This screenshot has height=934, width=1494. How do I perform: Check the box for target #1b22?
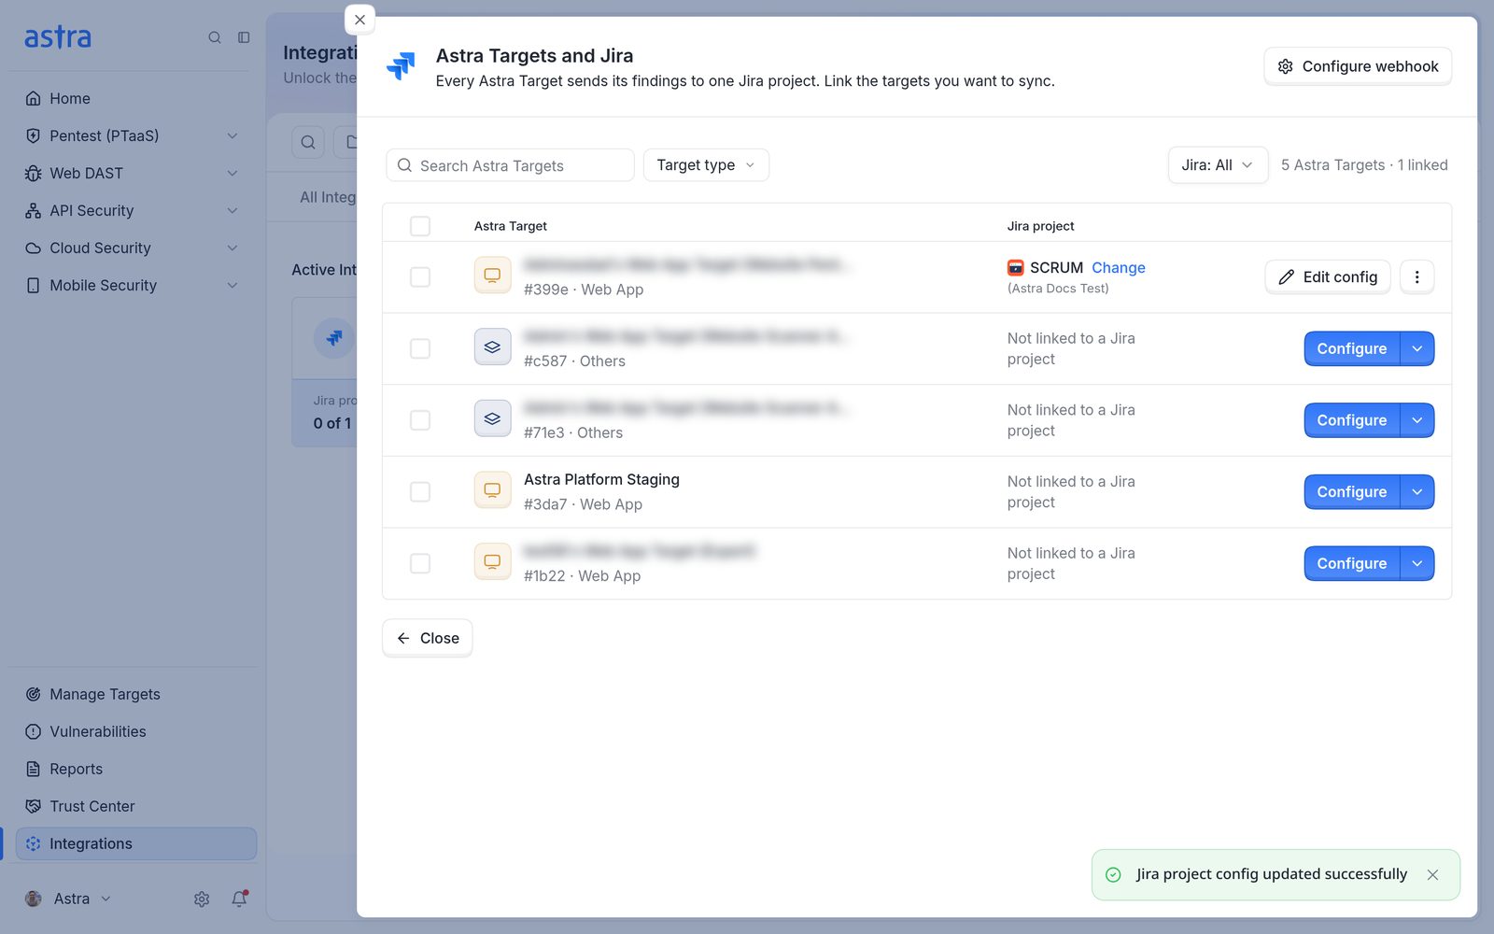point(420,563)
